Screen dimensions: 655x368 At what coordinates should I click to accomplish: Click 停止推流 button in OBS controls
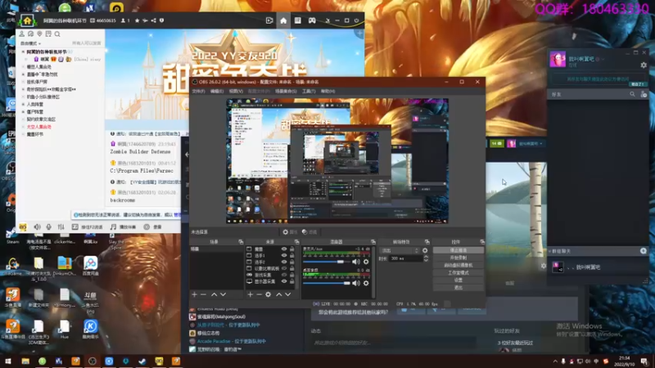click(x=458, y=250)
